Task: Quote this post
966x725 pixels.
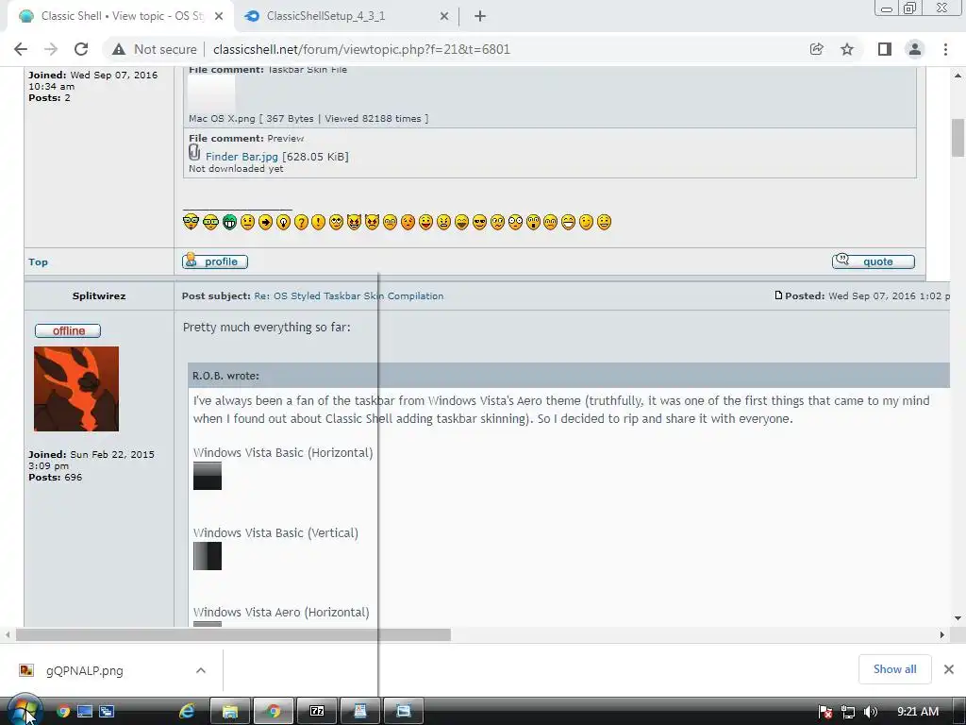Action: click(873, 261)
